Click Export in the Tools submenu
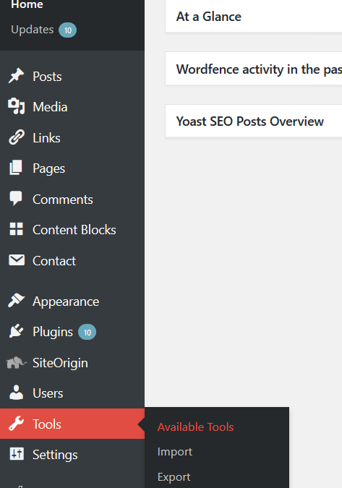 click(174, 477)
